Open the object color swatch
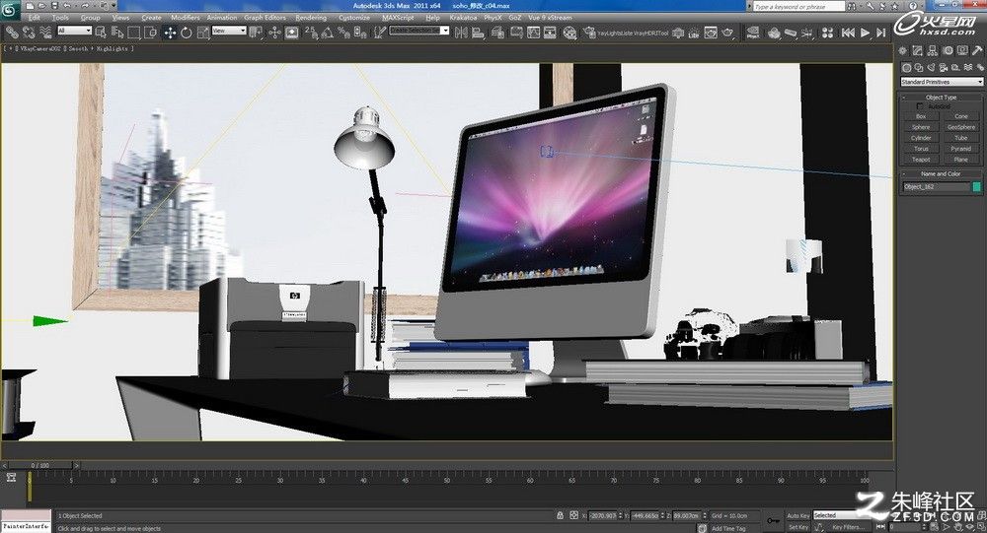Viewport: 987px width, 533px height. 977,186
